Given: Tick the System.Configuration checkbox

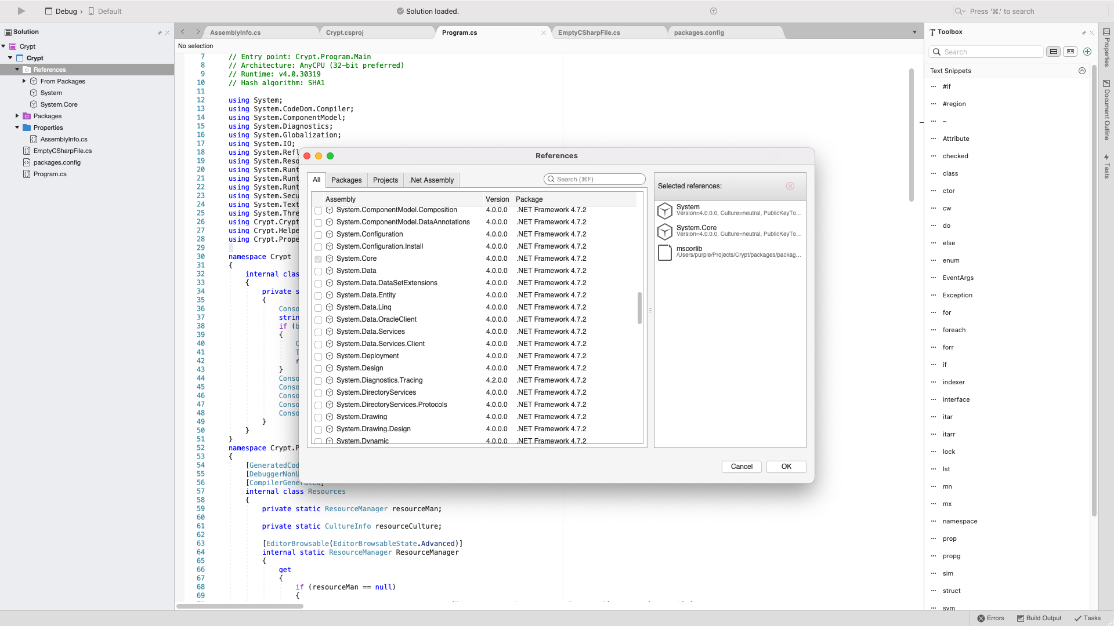Looking at the screenshot, I should (x=318, y=235).
